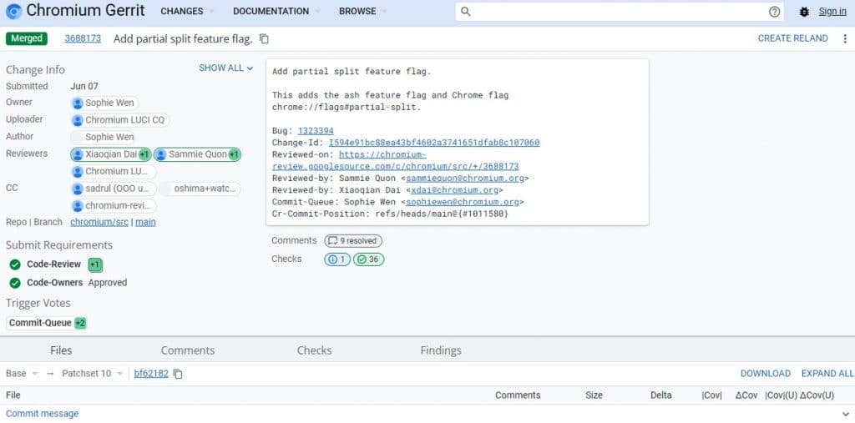Screen dimensions: 855x423
Task: Open change number 3688173 link
Action: point(83,38)
